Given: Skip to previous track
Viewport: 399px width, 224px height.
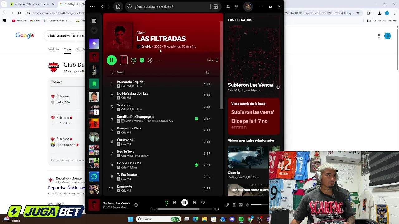Looking at the screenshot, I should (x=175, y=203).
